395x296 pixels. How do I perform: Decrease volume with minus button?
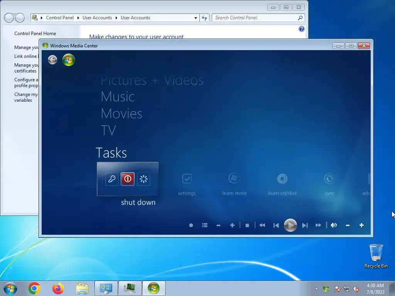(348, 225)
